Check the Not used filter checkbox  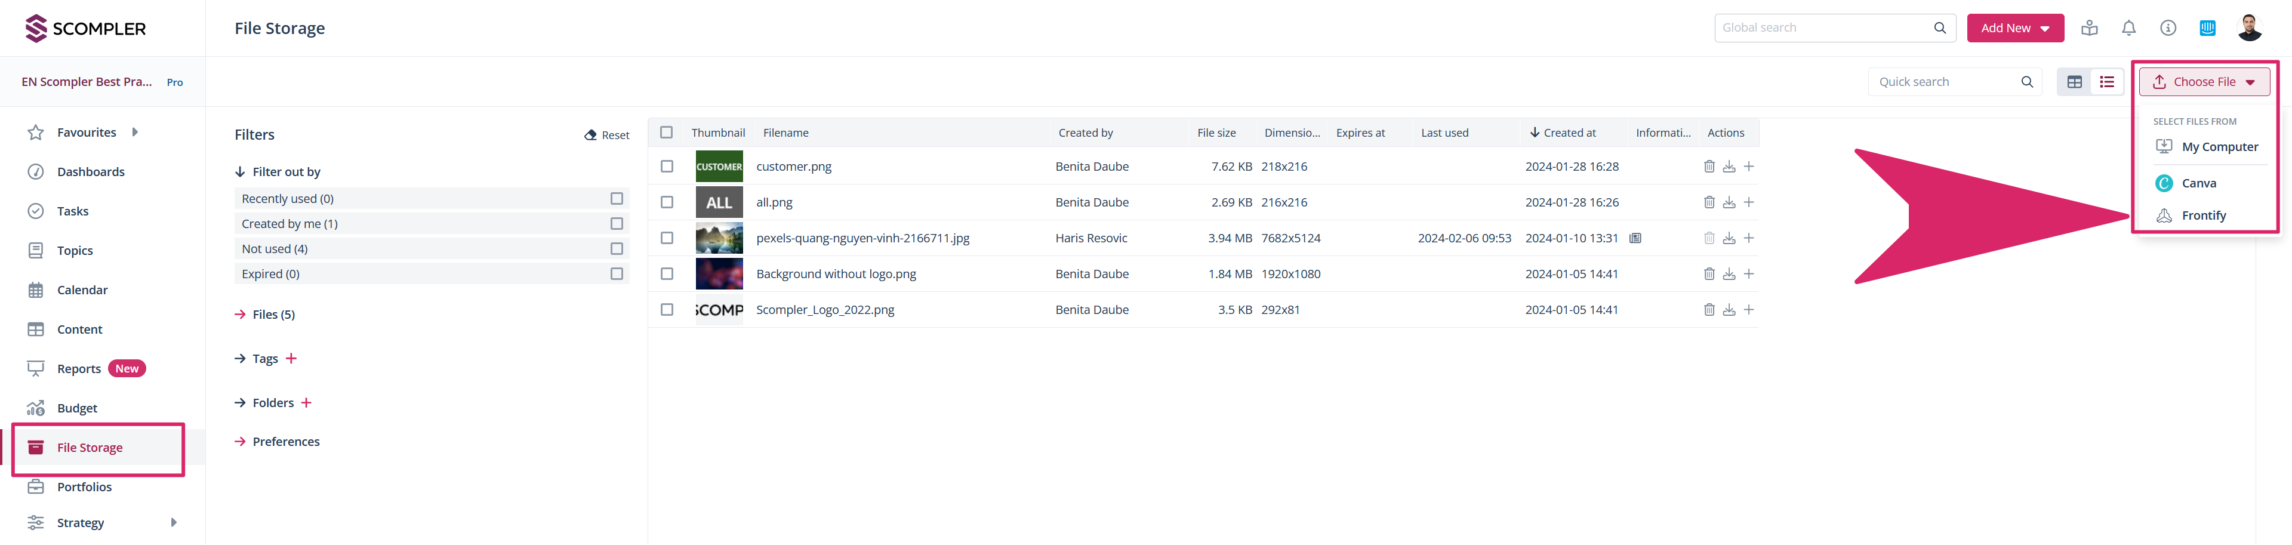[x=616, y=248]
